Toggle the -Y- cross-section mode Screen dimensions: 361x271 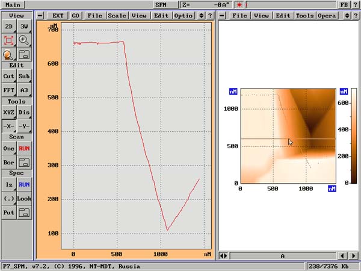point(24,126)
